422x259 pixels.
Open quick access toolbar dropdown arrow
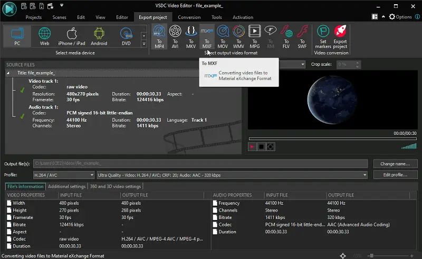(x=62, y=5)
